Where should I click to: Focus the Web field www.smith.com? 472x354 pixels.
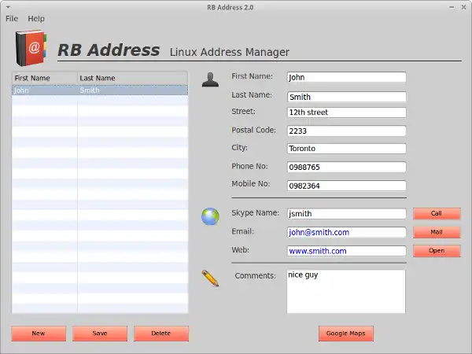[346, 251]
